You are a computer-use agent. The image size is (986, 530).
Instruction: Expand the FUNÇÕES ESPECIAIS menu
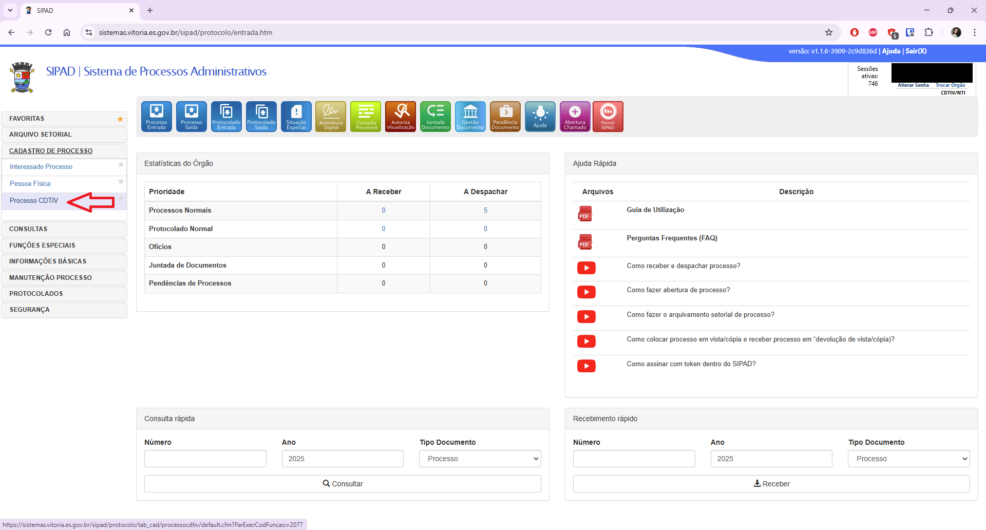pyautogui.click(x=64, y=245)
